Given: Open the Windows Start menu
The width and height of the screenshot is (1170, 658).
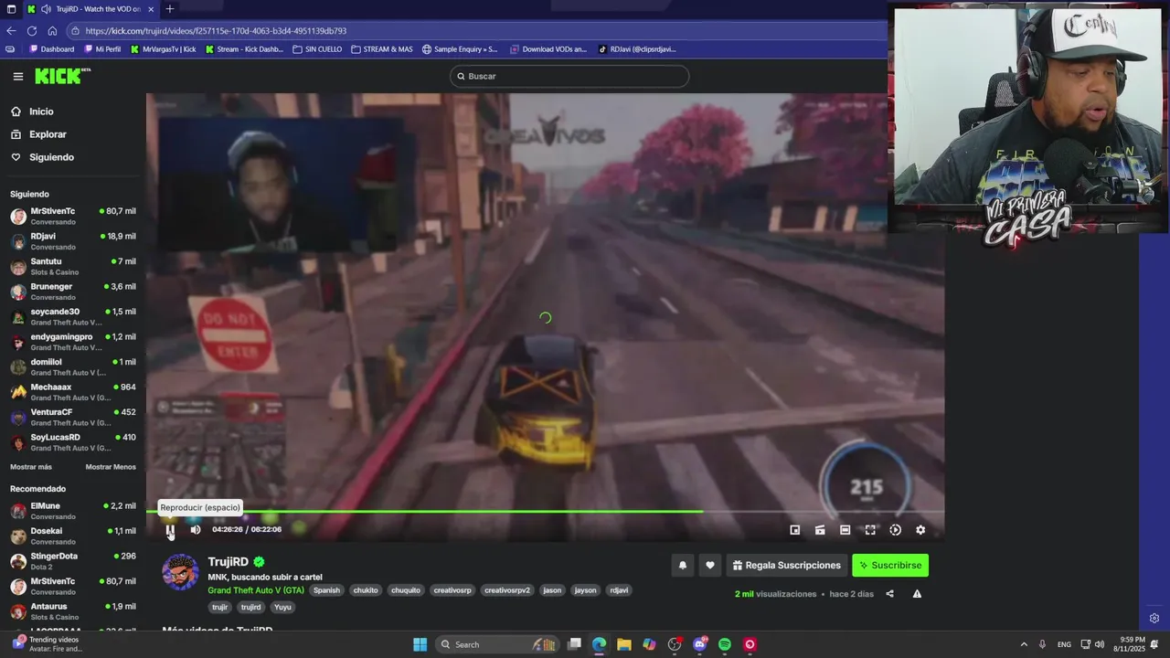Looking at the screenshot, I should (x=420, y=644).
